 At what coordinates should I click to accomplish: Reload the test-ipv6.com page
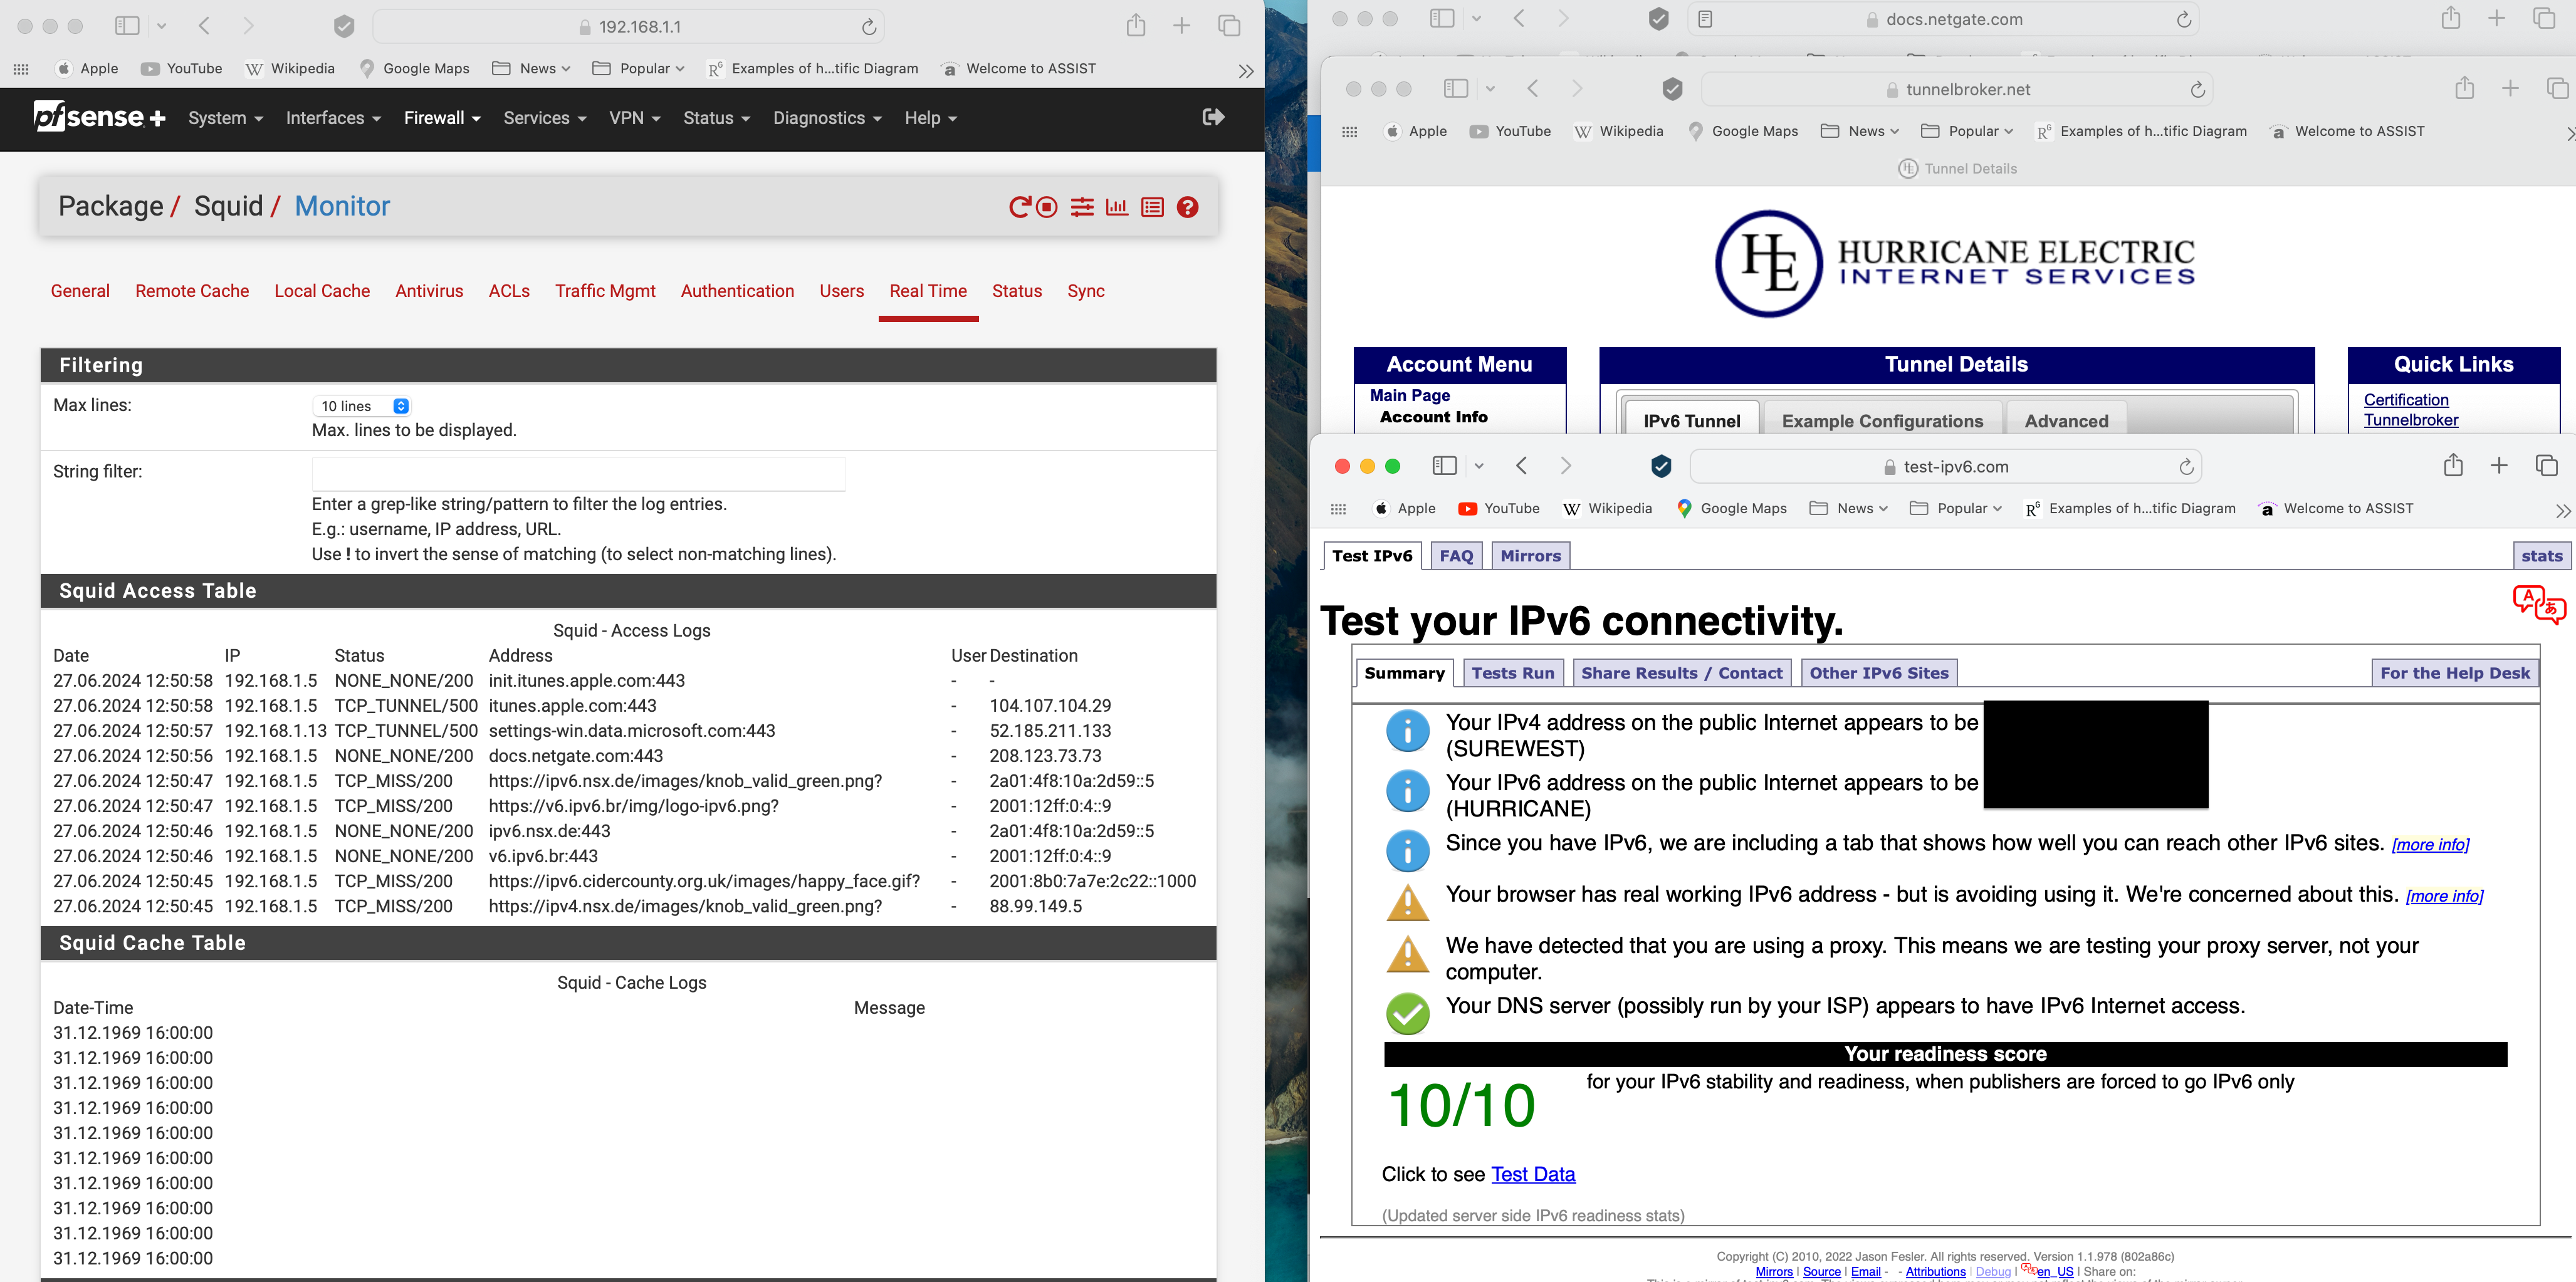click(x=2186, y=467)
